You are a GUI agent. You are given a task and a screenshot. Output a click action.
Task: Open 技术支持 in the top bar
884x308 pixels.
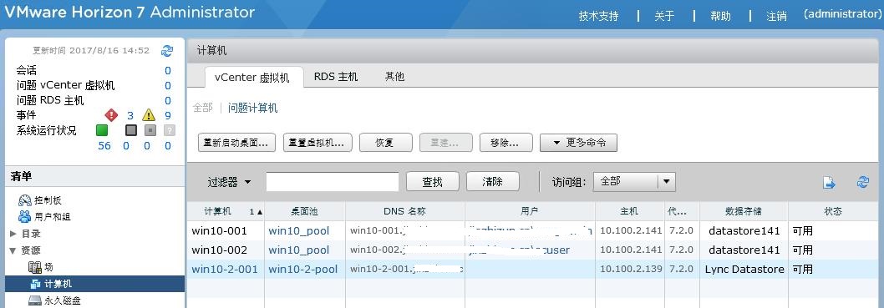click(599, 17)
